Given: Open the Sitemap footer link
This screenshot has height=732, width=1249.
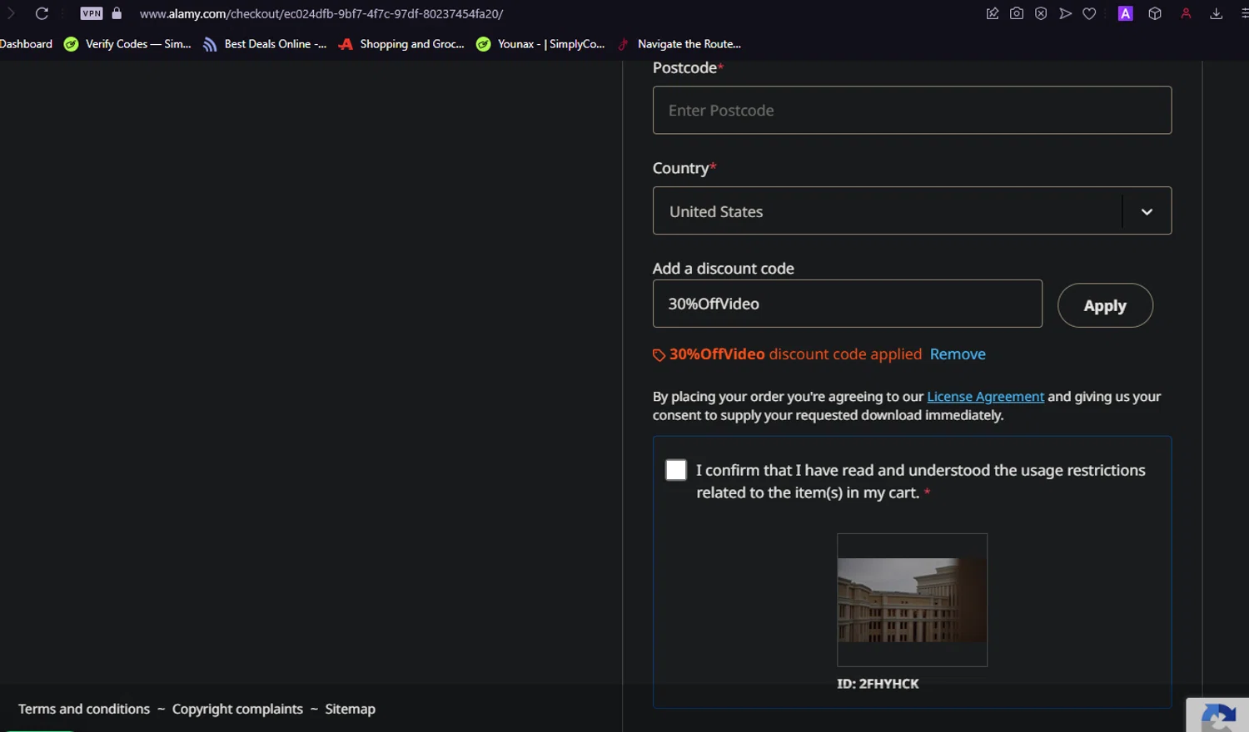Looking at the screenshot, I should click(x=350, y=709).
